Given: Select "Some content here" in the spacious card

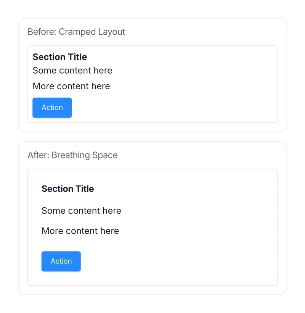Looking at the screenshot, I should tap(81, 211).
